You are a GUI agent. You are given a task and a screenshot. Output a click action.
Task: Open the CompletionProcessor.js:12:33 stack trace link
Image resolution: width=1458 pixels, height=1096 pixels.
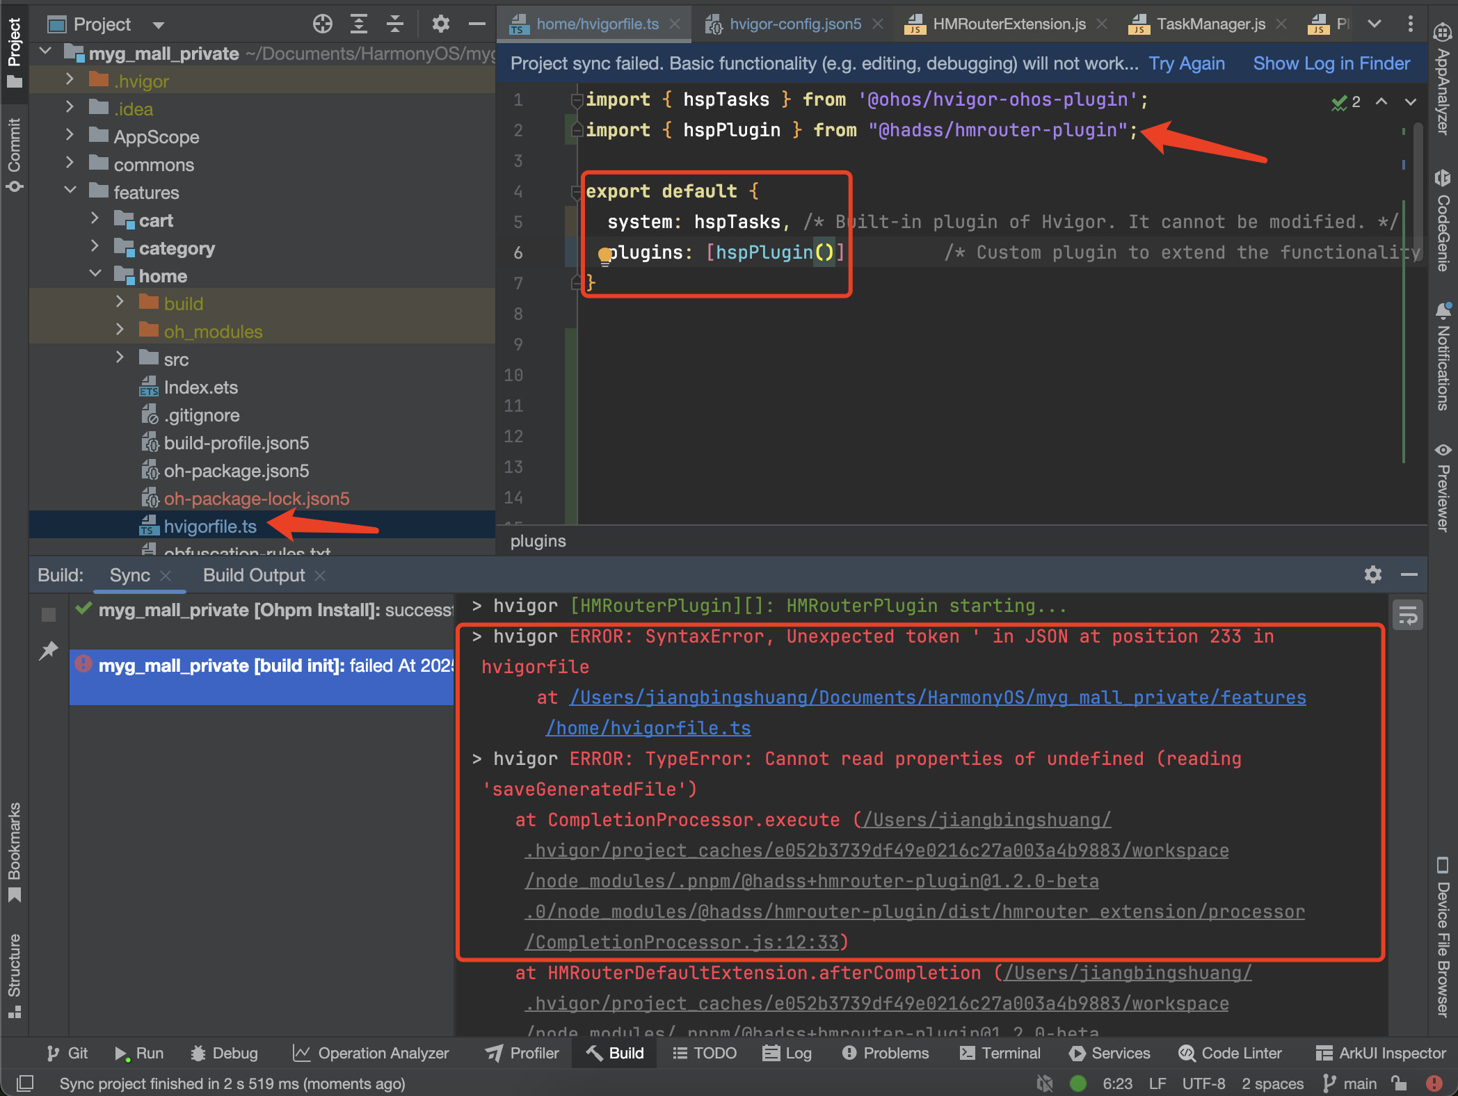[685, 942]
